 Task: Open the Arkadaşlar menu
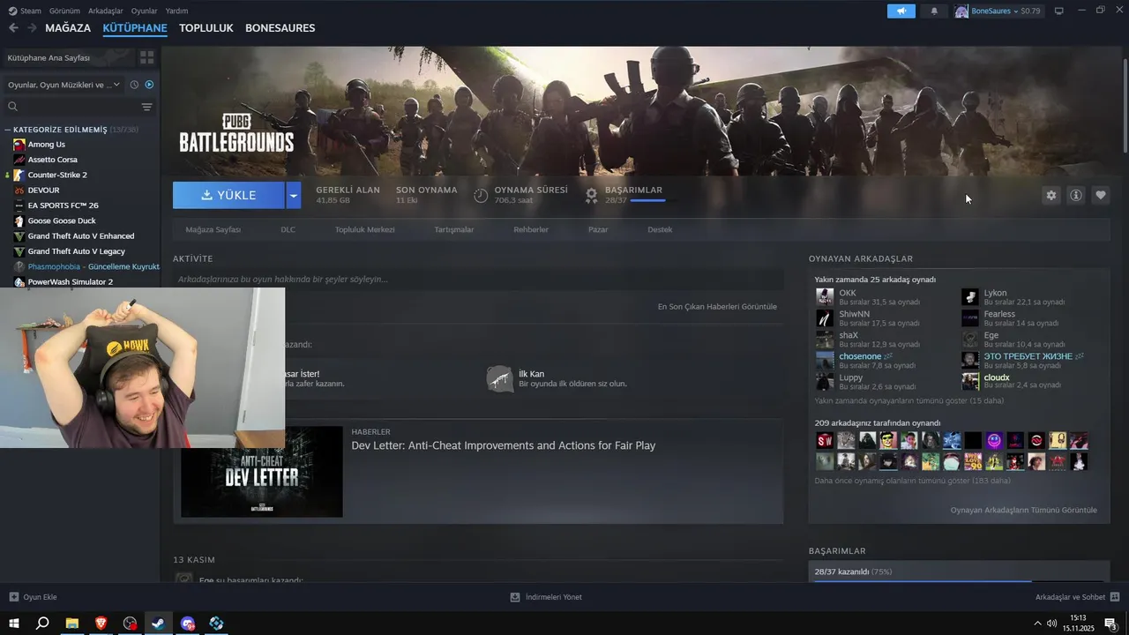(x=106, y=11)
